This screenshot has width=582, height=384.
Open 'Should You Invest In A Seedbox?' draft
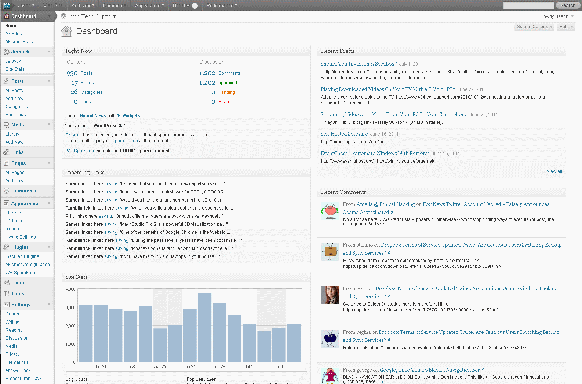pos(359,64)
